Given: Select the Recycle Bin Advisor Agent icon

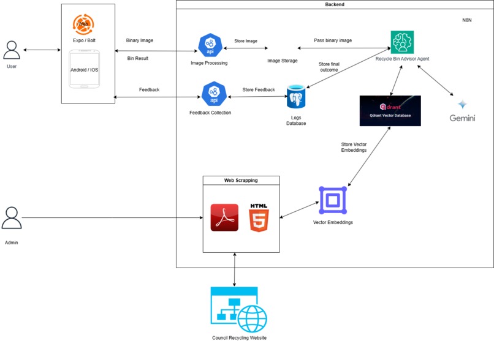Looking at the screenshot, I should 402,42.
